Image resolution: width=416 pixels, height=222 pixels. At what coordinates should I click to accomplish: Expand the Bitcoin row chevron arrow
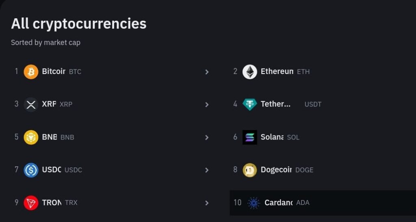point(207,72)
